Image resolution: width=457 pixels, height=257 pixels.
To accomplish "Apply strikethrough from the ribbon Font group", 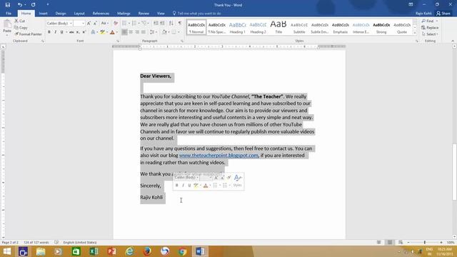I will point(71,32).
